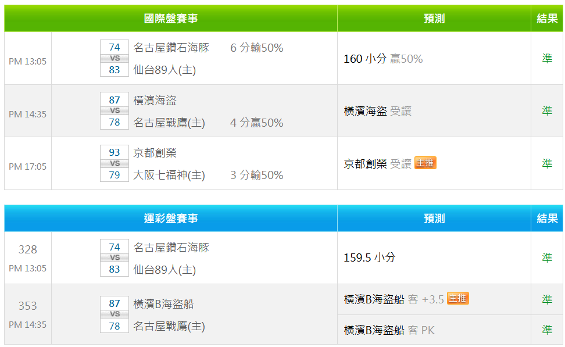Viewport: 565px width, 347px height.
Task: Open the 大阪七福神(主) team link
Action: click(x=169, y=175)
